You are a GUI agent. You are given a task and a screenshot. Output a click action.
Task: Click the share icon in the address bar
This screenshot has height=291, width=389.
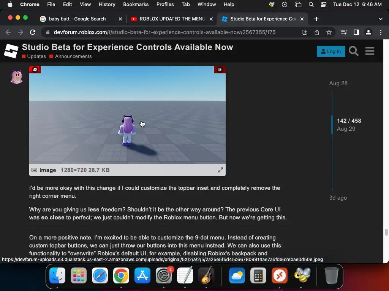pyautogui.click(x=316, y=32)
